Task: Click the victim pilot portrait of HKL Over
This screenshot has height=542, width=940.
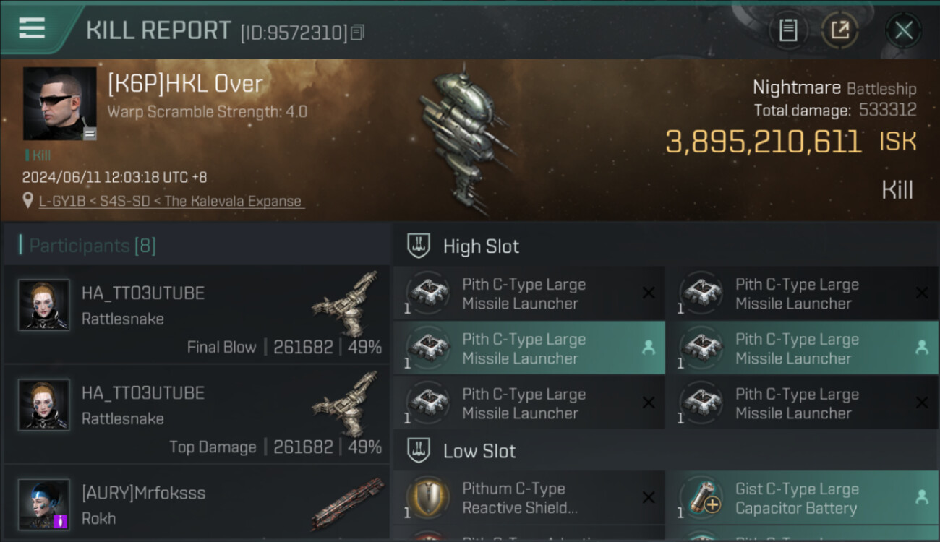Action: (59, 103)
